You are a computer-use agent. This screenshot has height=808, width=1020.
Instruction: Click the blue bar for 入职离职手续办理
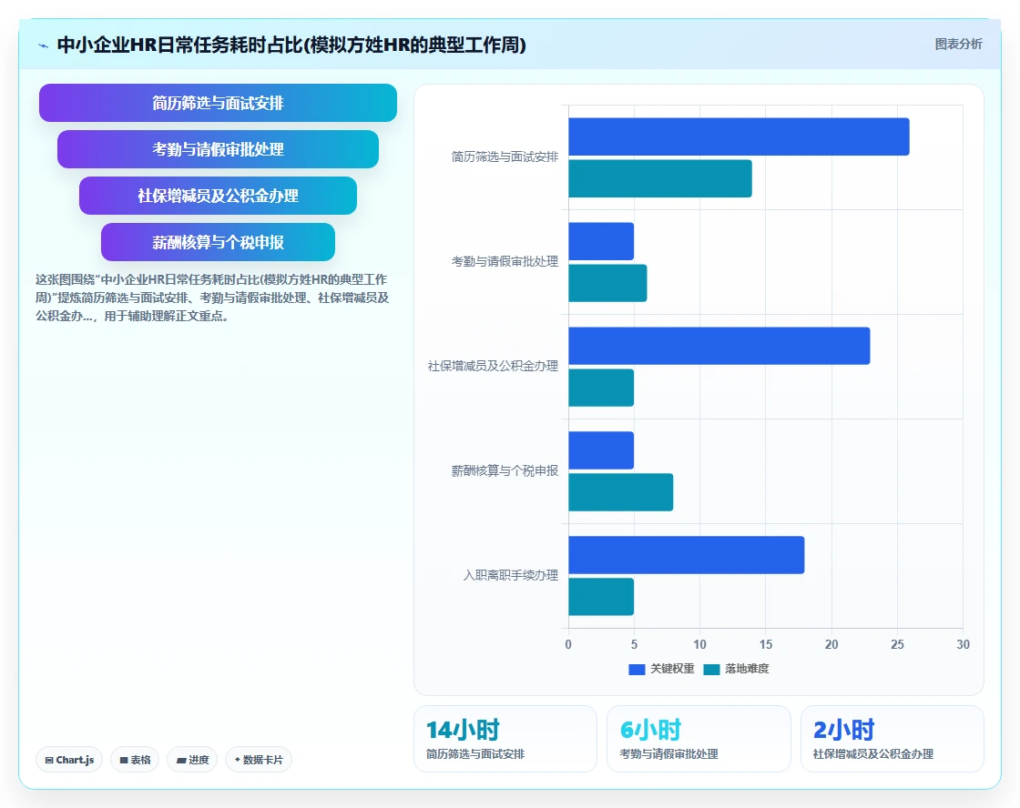coord(687,555)
